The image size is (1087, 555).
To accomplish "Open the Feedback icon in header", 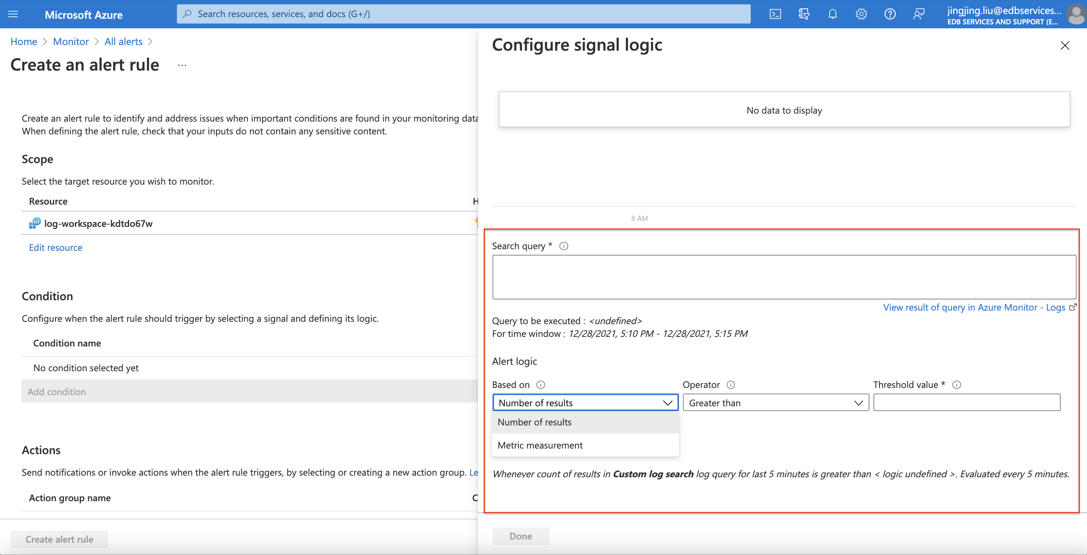I will [x=918, y=14].
